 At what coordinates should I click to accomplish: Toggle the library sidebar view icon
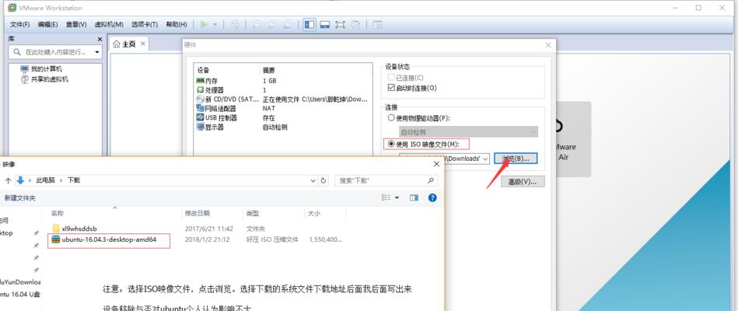click(310, 24)
